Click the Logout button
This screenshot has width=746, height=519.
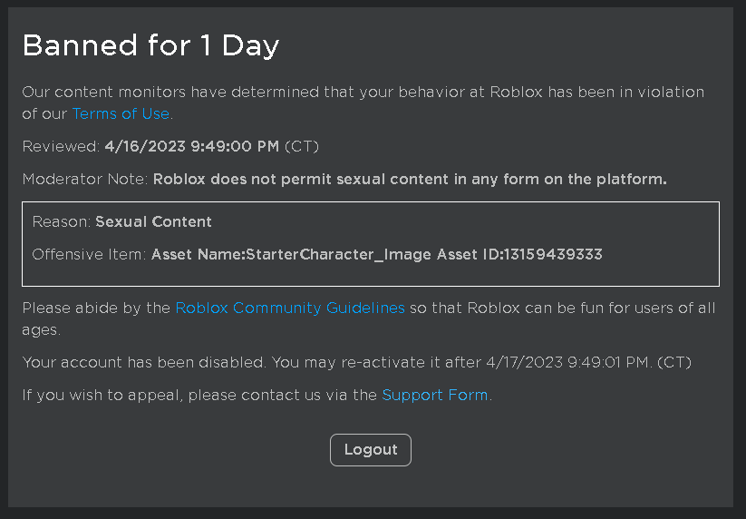pyautogui.click(x=371, y=450)
